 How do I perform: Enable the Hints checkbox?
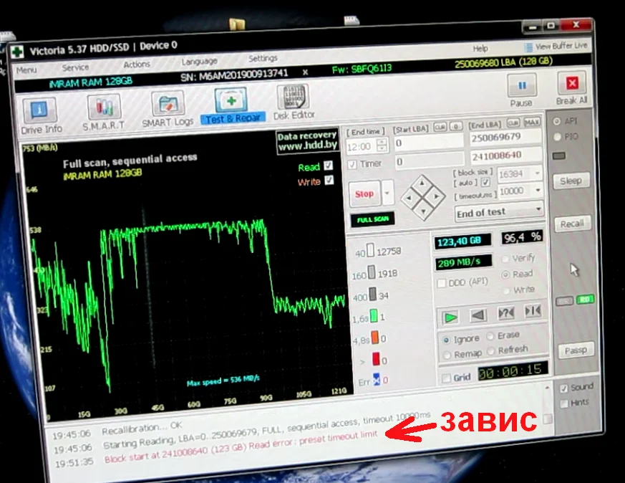[564, 403]
